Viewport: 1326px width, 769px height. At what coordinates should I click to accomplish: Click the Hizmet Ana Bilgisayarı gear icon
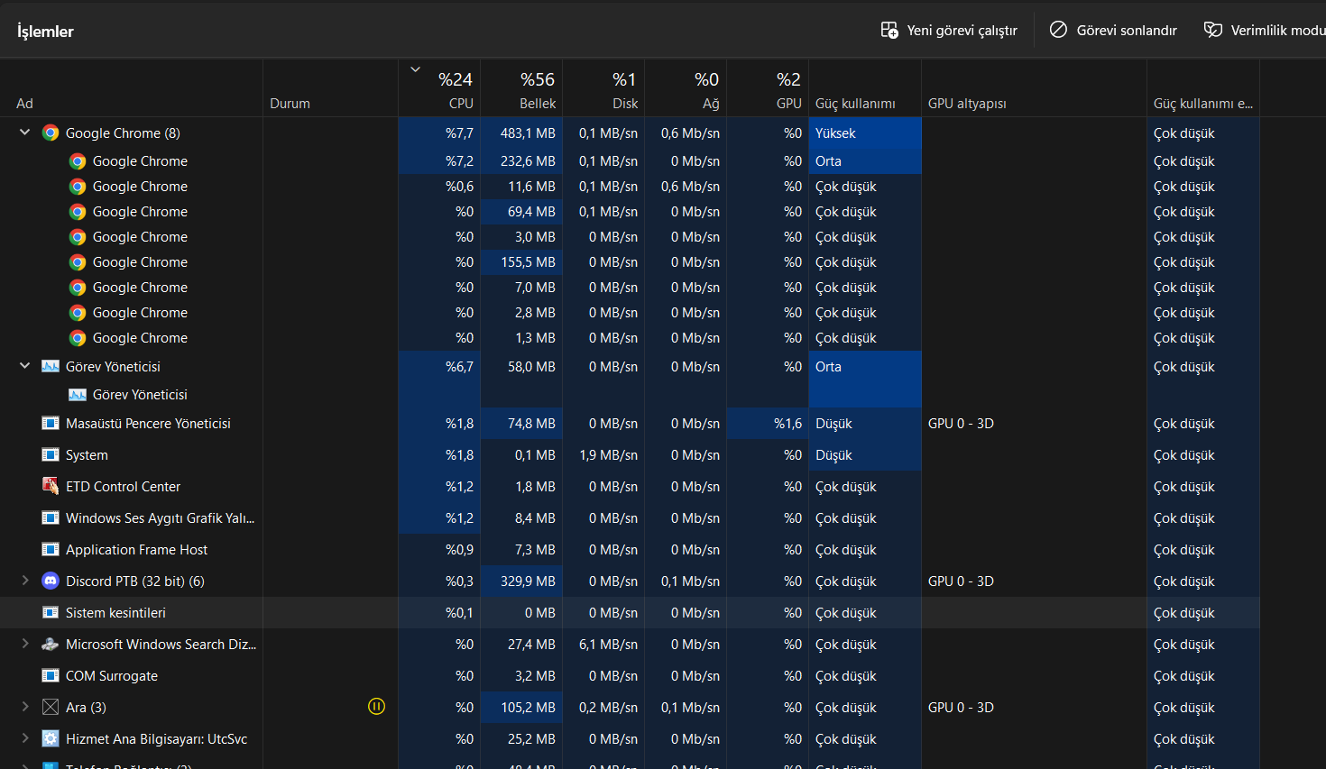point(51,739)
